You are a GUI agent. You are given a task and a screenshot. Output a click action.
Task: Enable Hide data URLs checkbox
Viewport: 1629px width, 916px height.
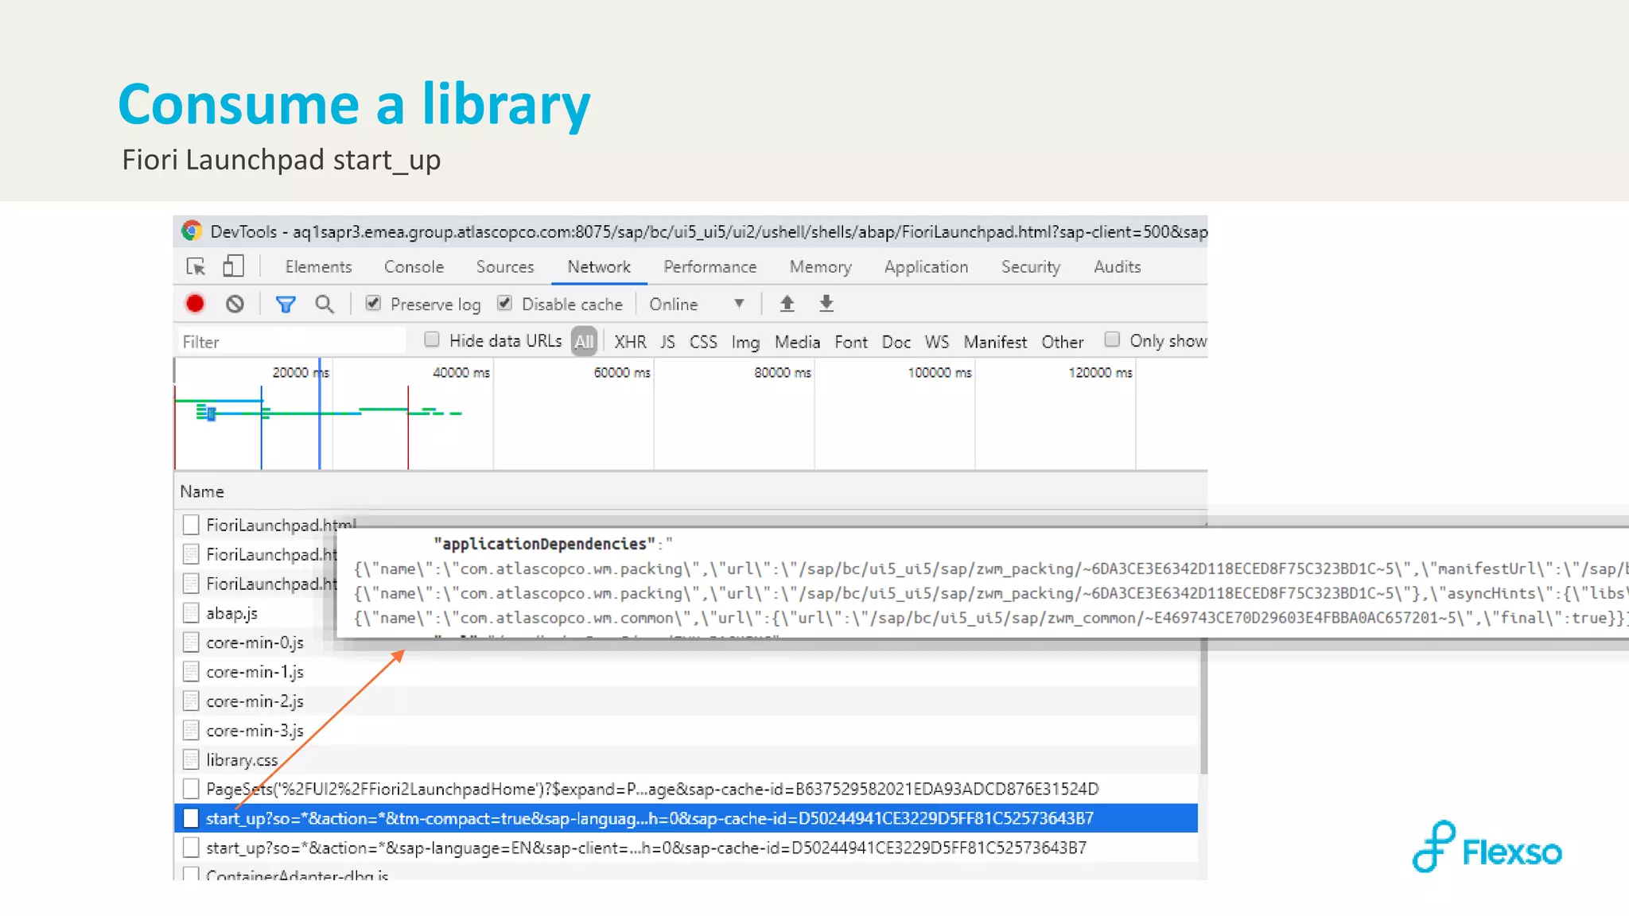click(x=432, y=340)
